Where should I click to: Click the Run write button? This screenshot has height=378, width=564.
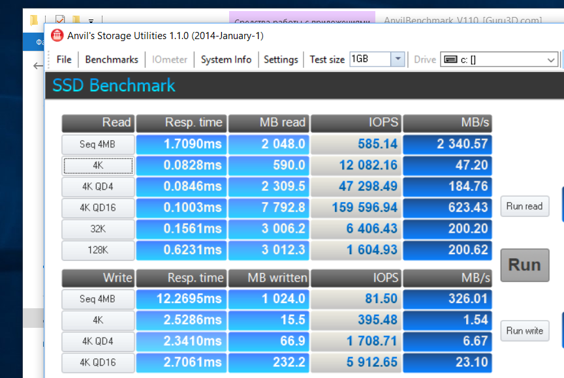[525, 330]
